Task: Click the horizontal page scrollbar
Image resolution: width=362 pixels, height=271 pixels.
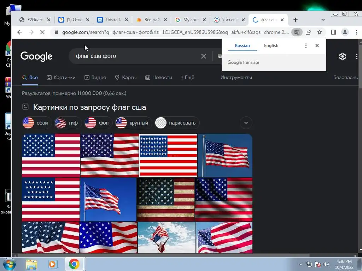Action: tap(164, 255)
